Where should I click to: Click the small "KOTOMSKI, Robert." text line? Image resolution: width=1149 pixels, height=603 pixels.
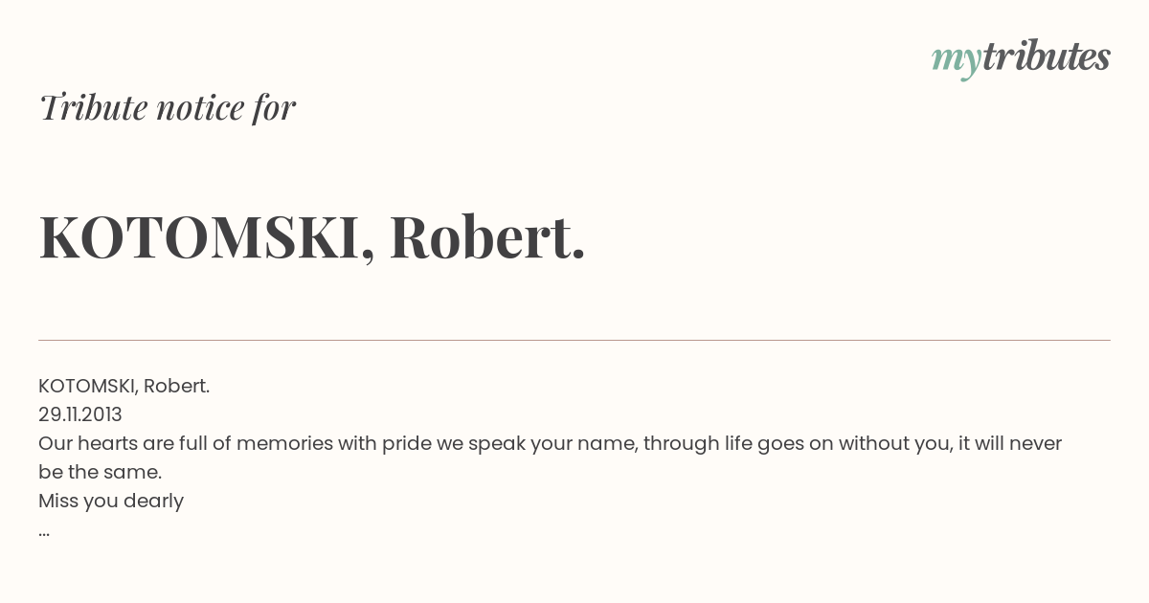124,386
